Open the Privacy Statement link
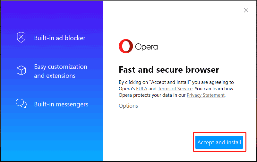The height and width of the screenshot is (162, 257). tap(206, 95)
